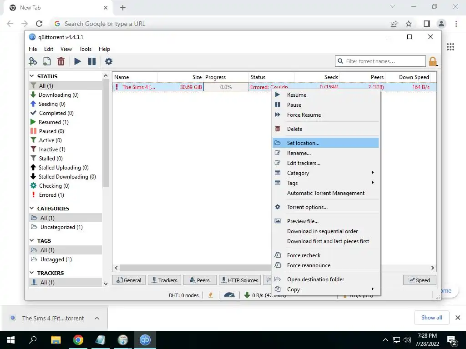
Task: Select the Uncategorized (1) category
Action: 61,227
